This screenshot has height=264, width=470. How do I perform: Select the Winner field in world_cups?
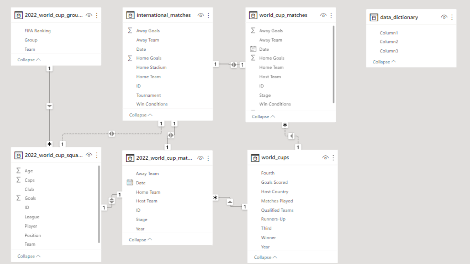pyautogui.click(x=268, y=237)
